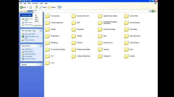Select the PC Connectivity Solution folder
The width and height of the screenshot is (174, 97).
(x=55, y=50)
